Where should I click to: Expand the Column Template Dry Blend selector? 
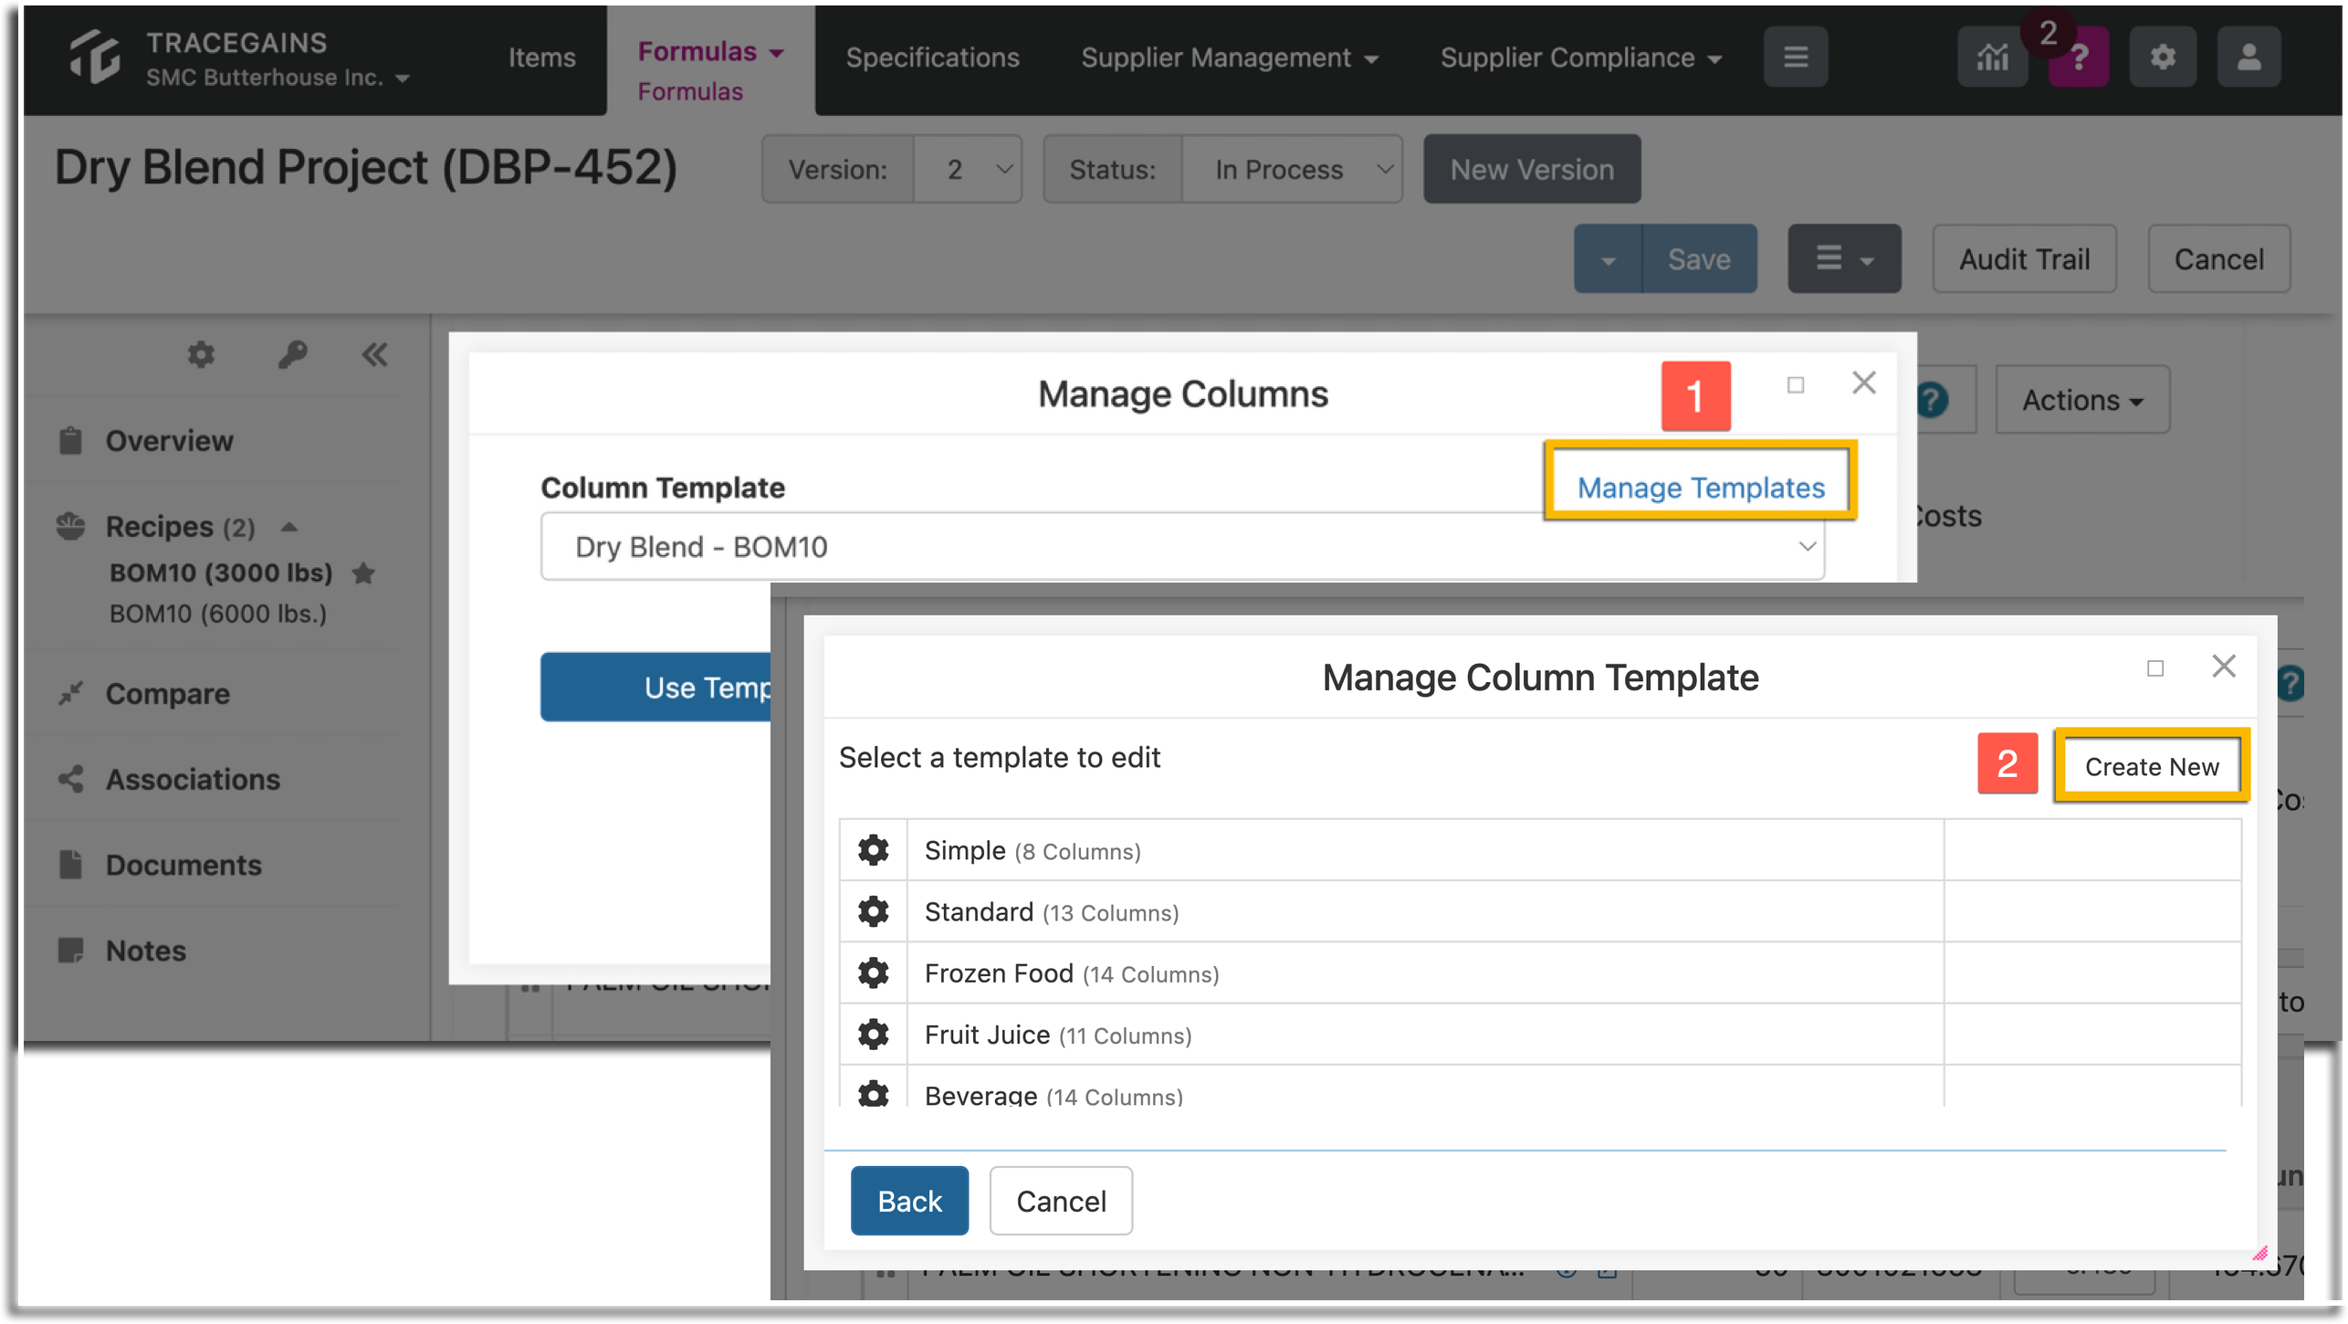(x=1182, y=546)
